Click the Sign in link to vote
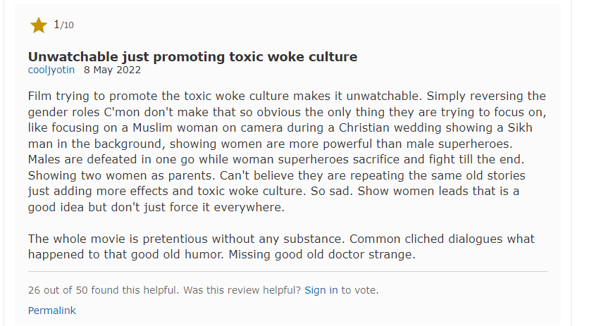601x326 pixels. [321, 290]
